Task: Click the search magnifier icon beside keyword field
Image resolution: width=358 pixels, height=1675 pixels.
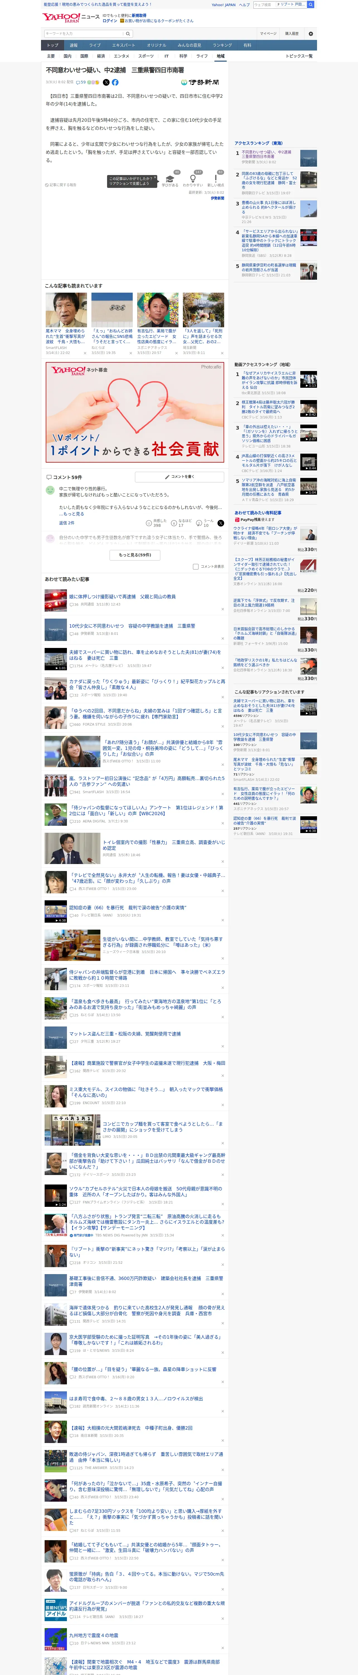Action: pos(128,34)
